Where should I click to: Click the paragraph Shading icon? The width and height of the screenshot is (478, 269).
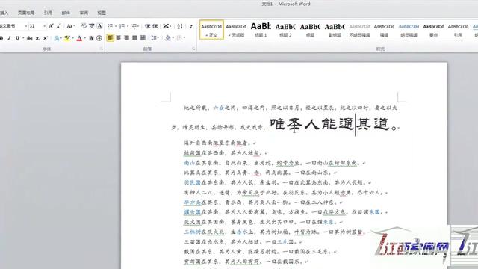click(x=167, y=38)
